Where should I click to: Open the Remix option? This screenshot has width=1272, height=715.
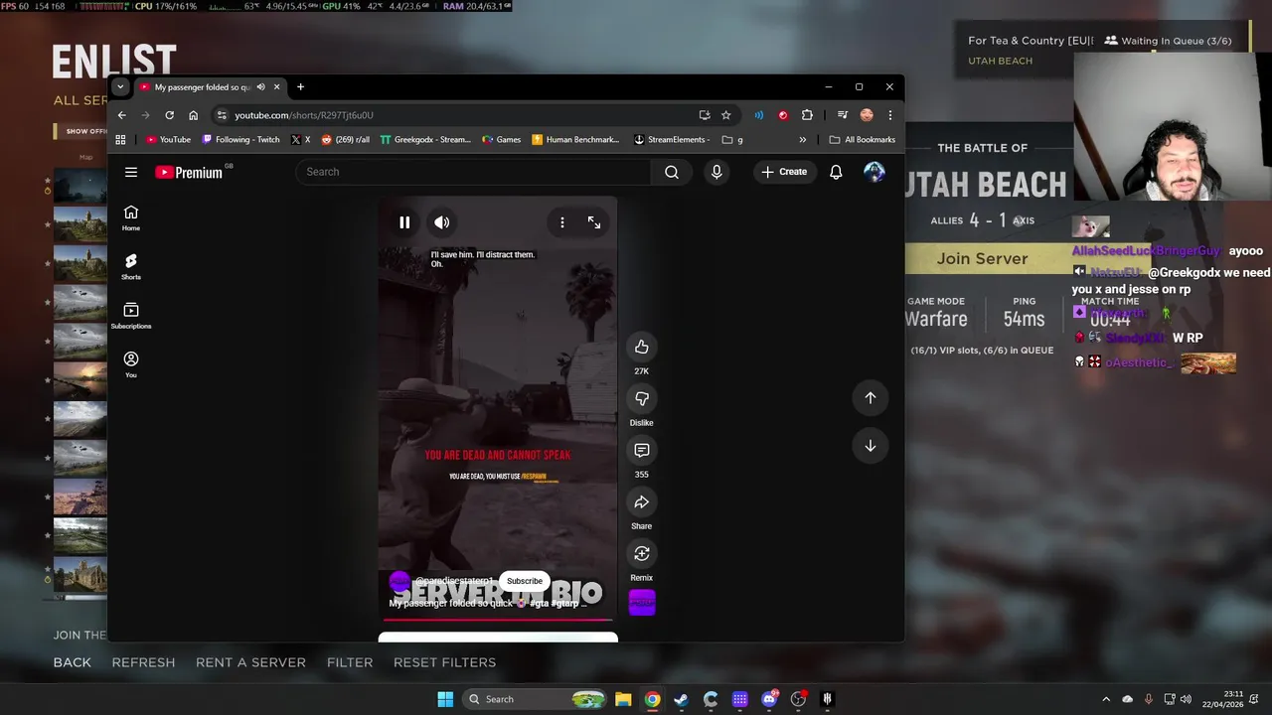642,553
